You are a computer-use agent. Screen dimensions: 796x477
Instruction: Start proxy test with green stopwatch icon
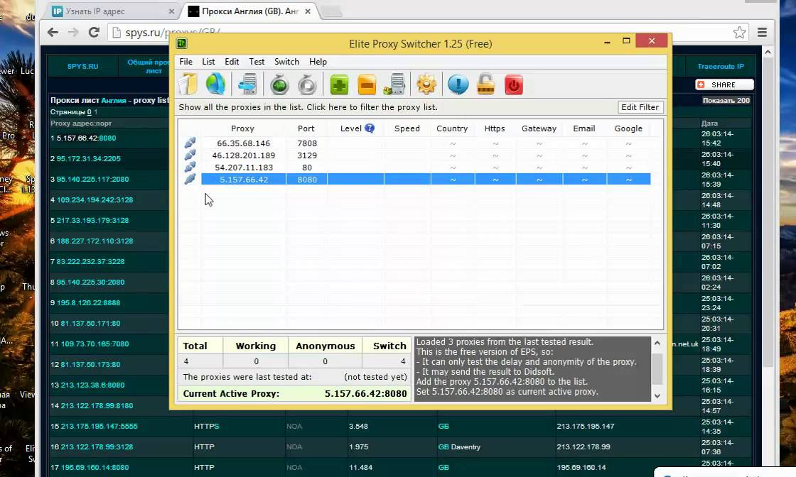279,84
